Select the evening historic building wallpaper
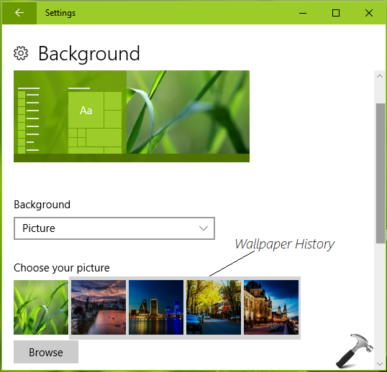The height and width of the screenshot is (372, 387). [x=271, y=307]
